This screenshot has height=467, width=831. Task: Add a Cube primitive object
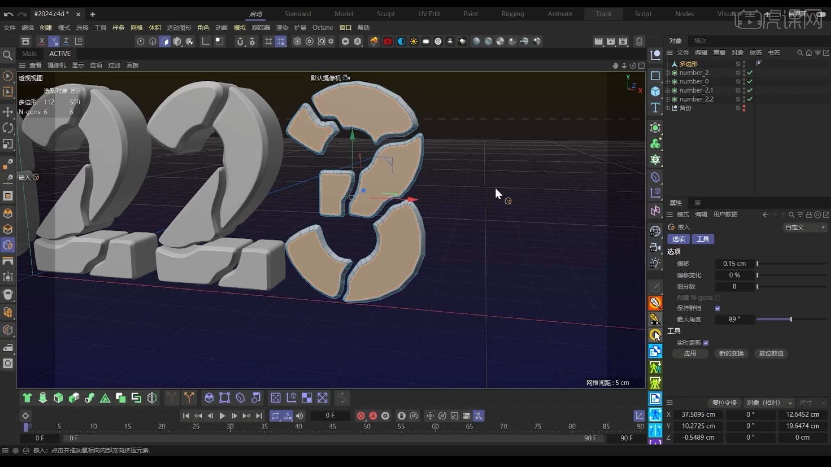pyautogui.click(x=655, y=92)
